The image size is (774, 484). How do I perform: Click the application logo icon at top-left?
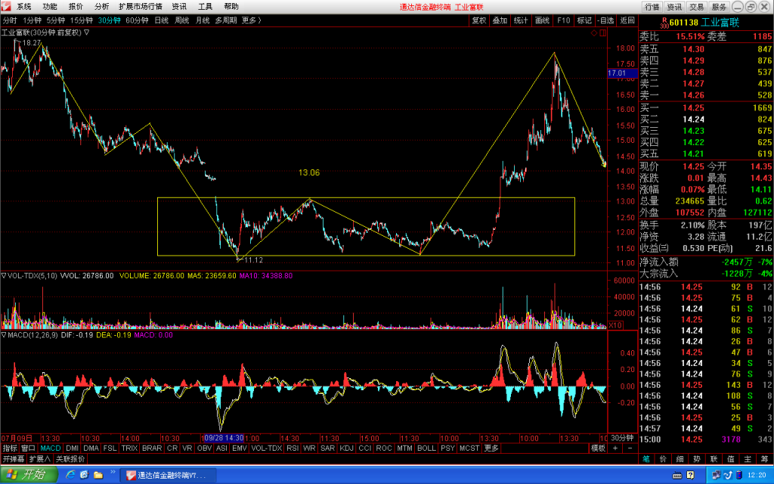[6, 6]
